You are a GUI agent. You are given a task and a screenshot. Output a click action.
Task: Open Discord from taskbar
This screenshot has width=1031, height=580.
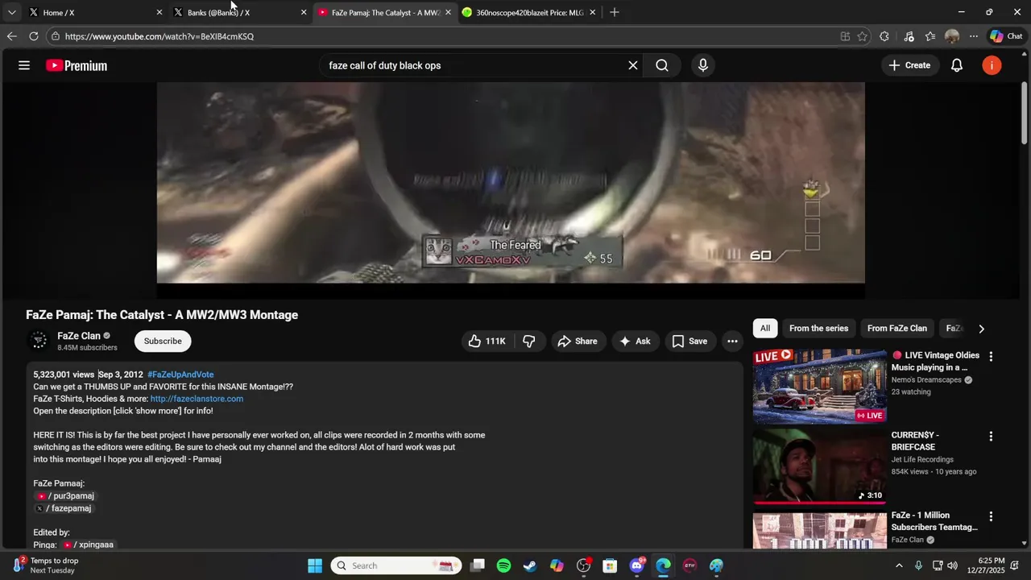coord(636,565)
